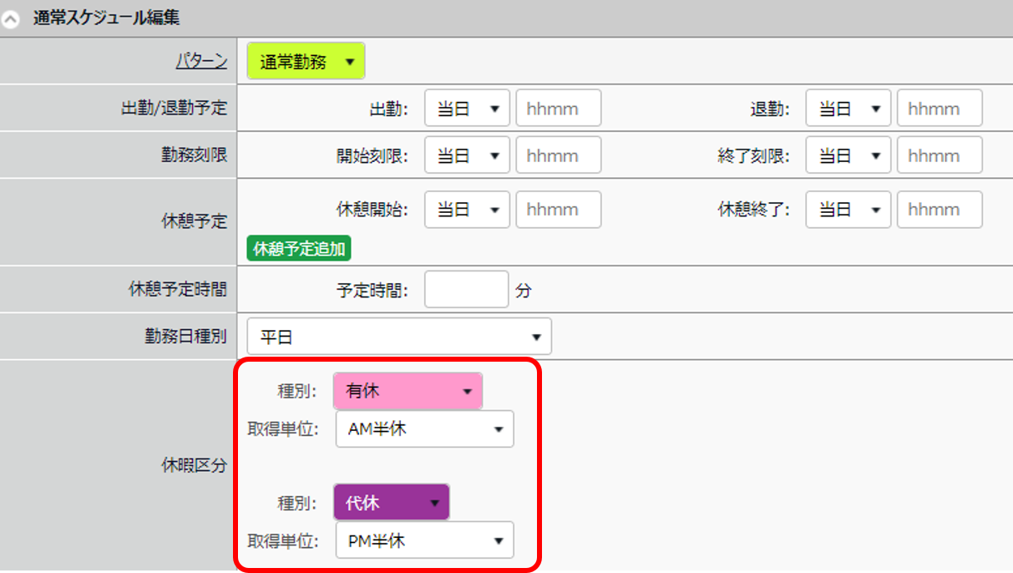The height and width of the screenshot is (573, 1013).
Task: Open the 休憩開始 day dropdown
Action: [467, 210]
